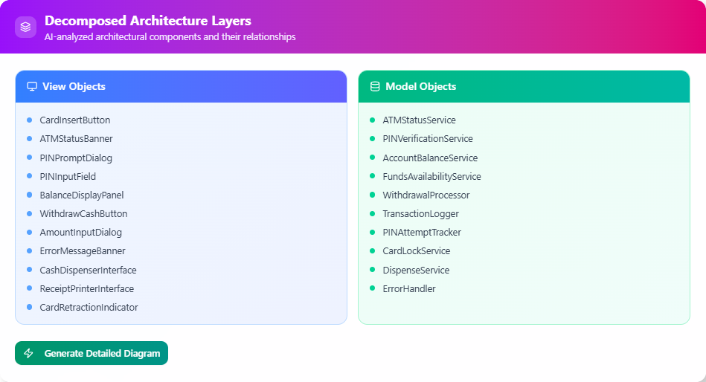The image size is (706, 382).
Task: Click PINPromptDialog in the view list
Action: pos(76,158)
